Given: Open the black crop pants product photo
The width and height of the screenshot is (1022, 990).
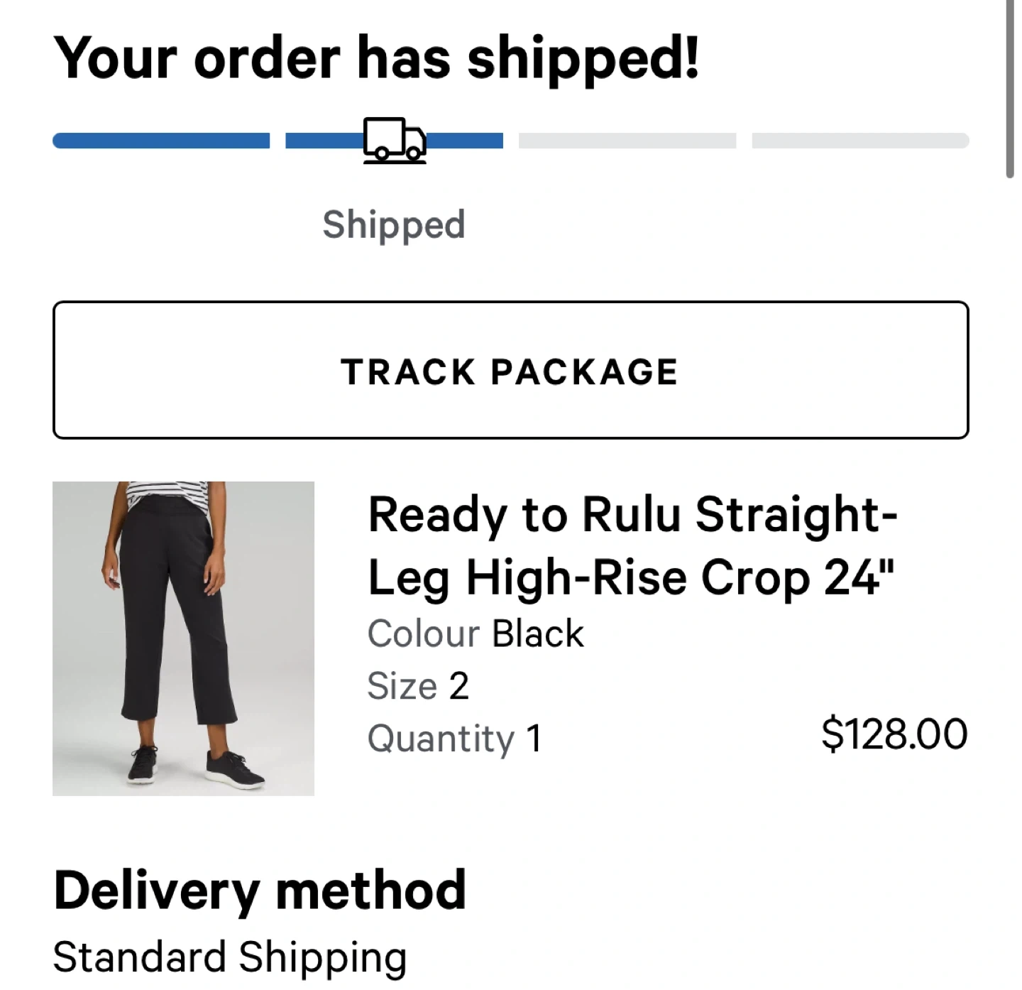Looking at the screenshot, I should point(183,638).
